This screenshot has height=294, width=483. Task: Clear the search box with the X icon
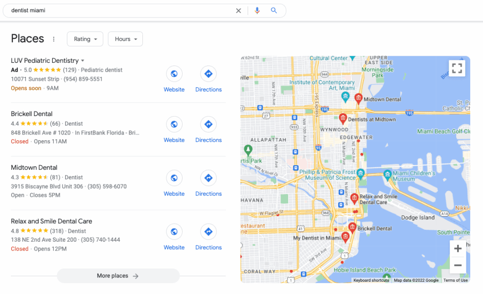point(238,11)
